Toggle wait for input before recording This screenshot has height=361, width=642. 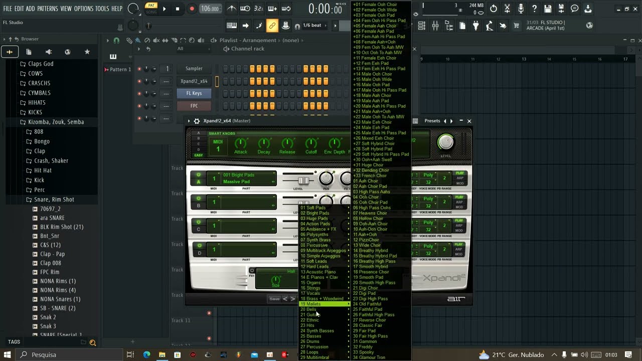245,9
